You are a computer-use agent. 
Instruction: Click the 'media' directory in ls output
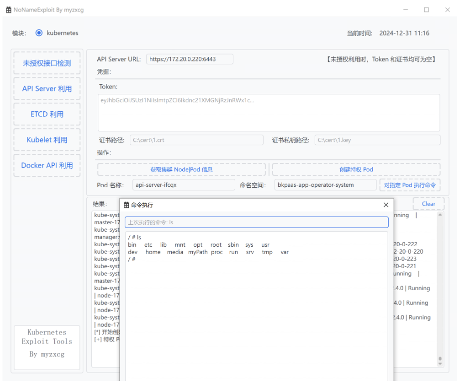(x=175, y=252)
